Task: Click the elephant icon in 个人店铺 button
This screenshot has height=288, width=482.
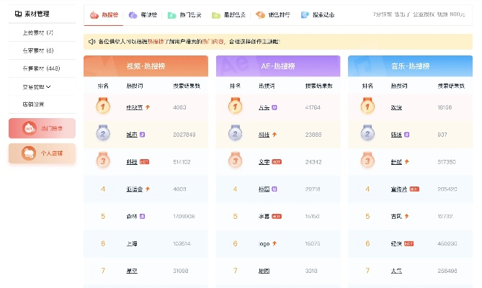Action: pyautogui.click(x=29, y=153)
